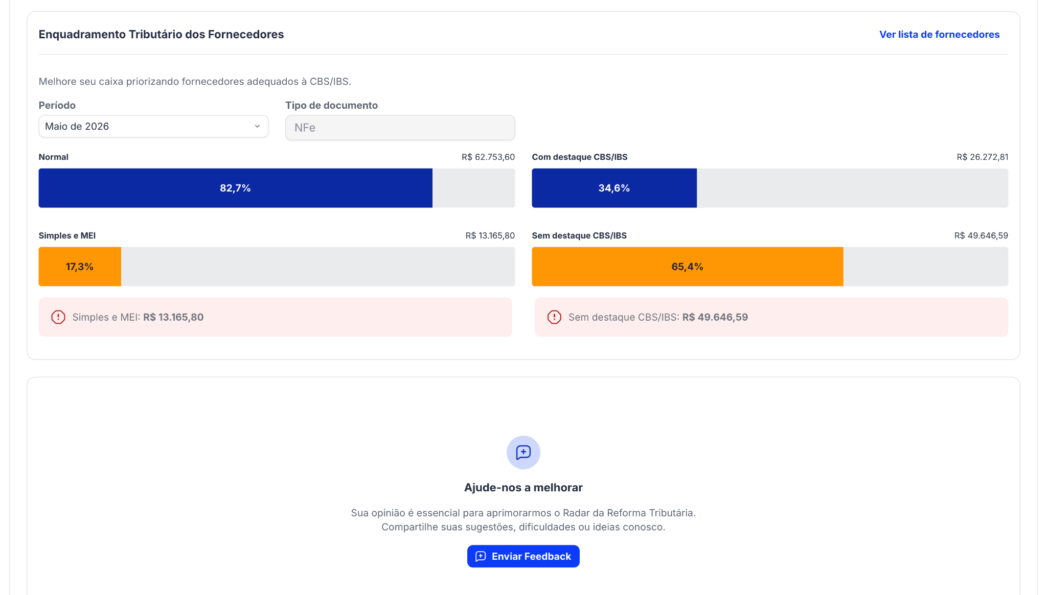This screenshot has height=595, width=1047.
Task: Click the 'Período' field label
Action: (x=57, y=105)
